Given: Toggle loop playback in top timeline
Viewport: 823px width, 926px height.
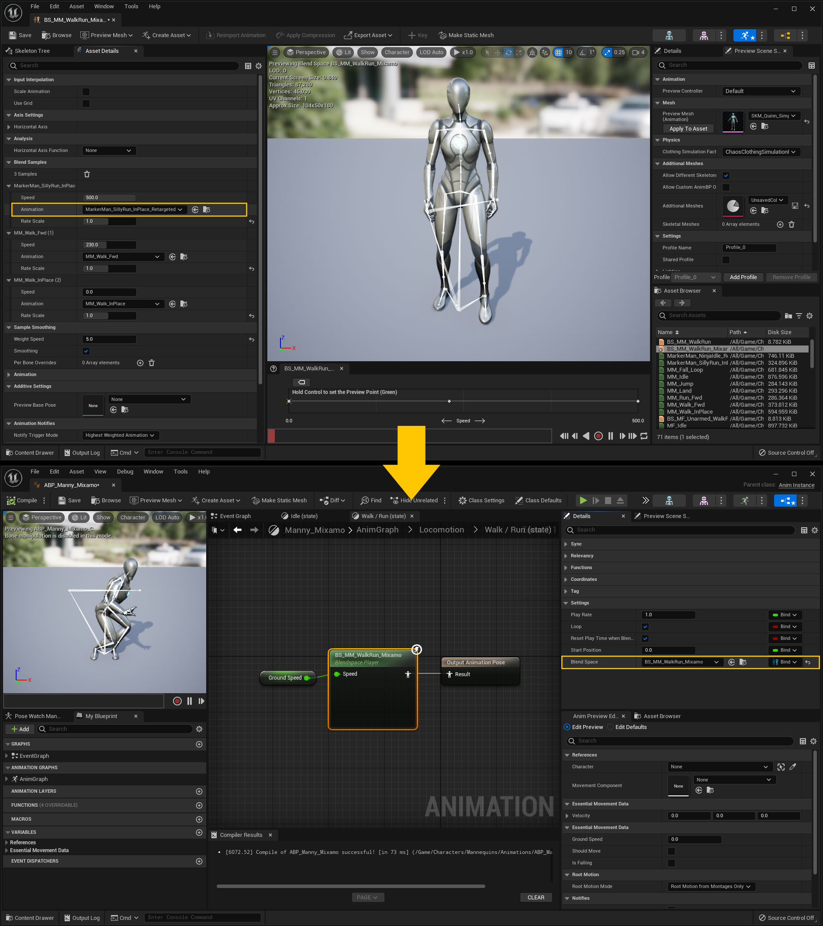Looking at the screenshot, I should tap(644, 436).
